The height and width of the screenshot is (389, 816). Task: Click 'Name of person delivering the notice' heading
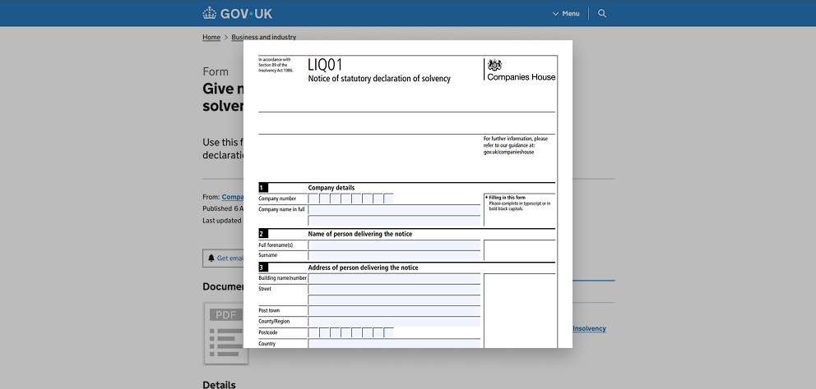[360, 234]
